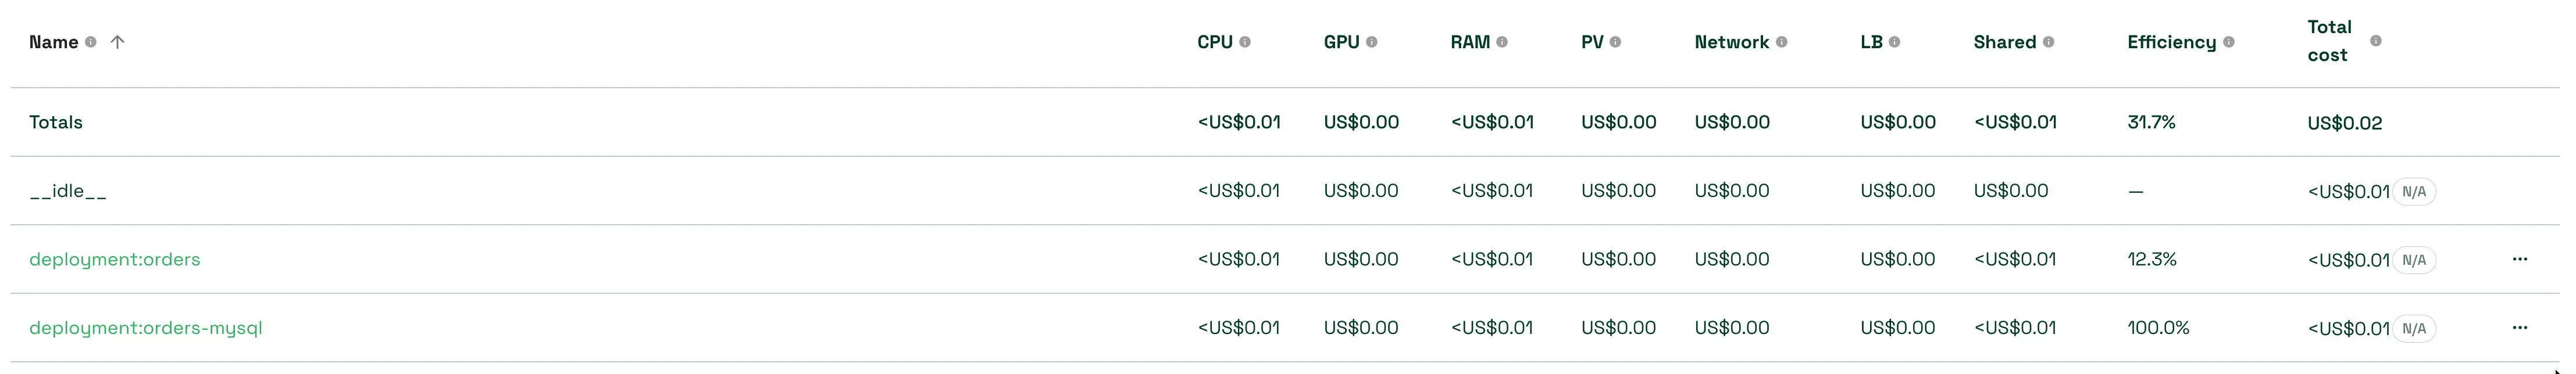Click the N/A badge in __idle__ row
The width and height of the screenshot is (2576, 374).
point(2414,192)
